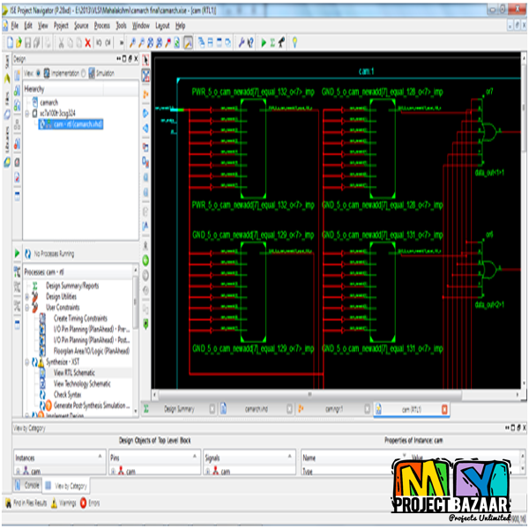Expand the Design Utilities process node
The width and height of the screenshot is (529, 529).
27,296
